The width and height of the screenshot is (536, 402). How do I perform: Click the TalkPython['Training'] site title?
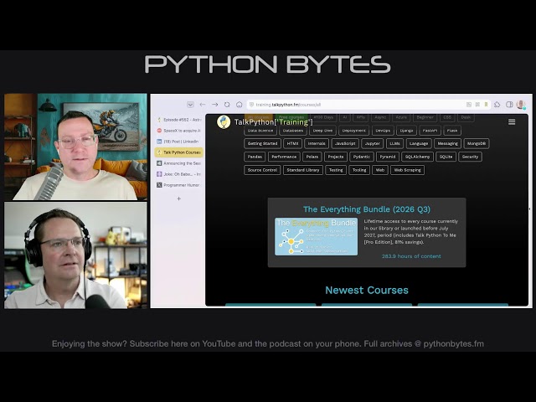pos(274,122)
